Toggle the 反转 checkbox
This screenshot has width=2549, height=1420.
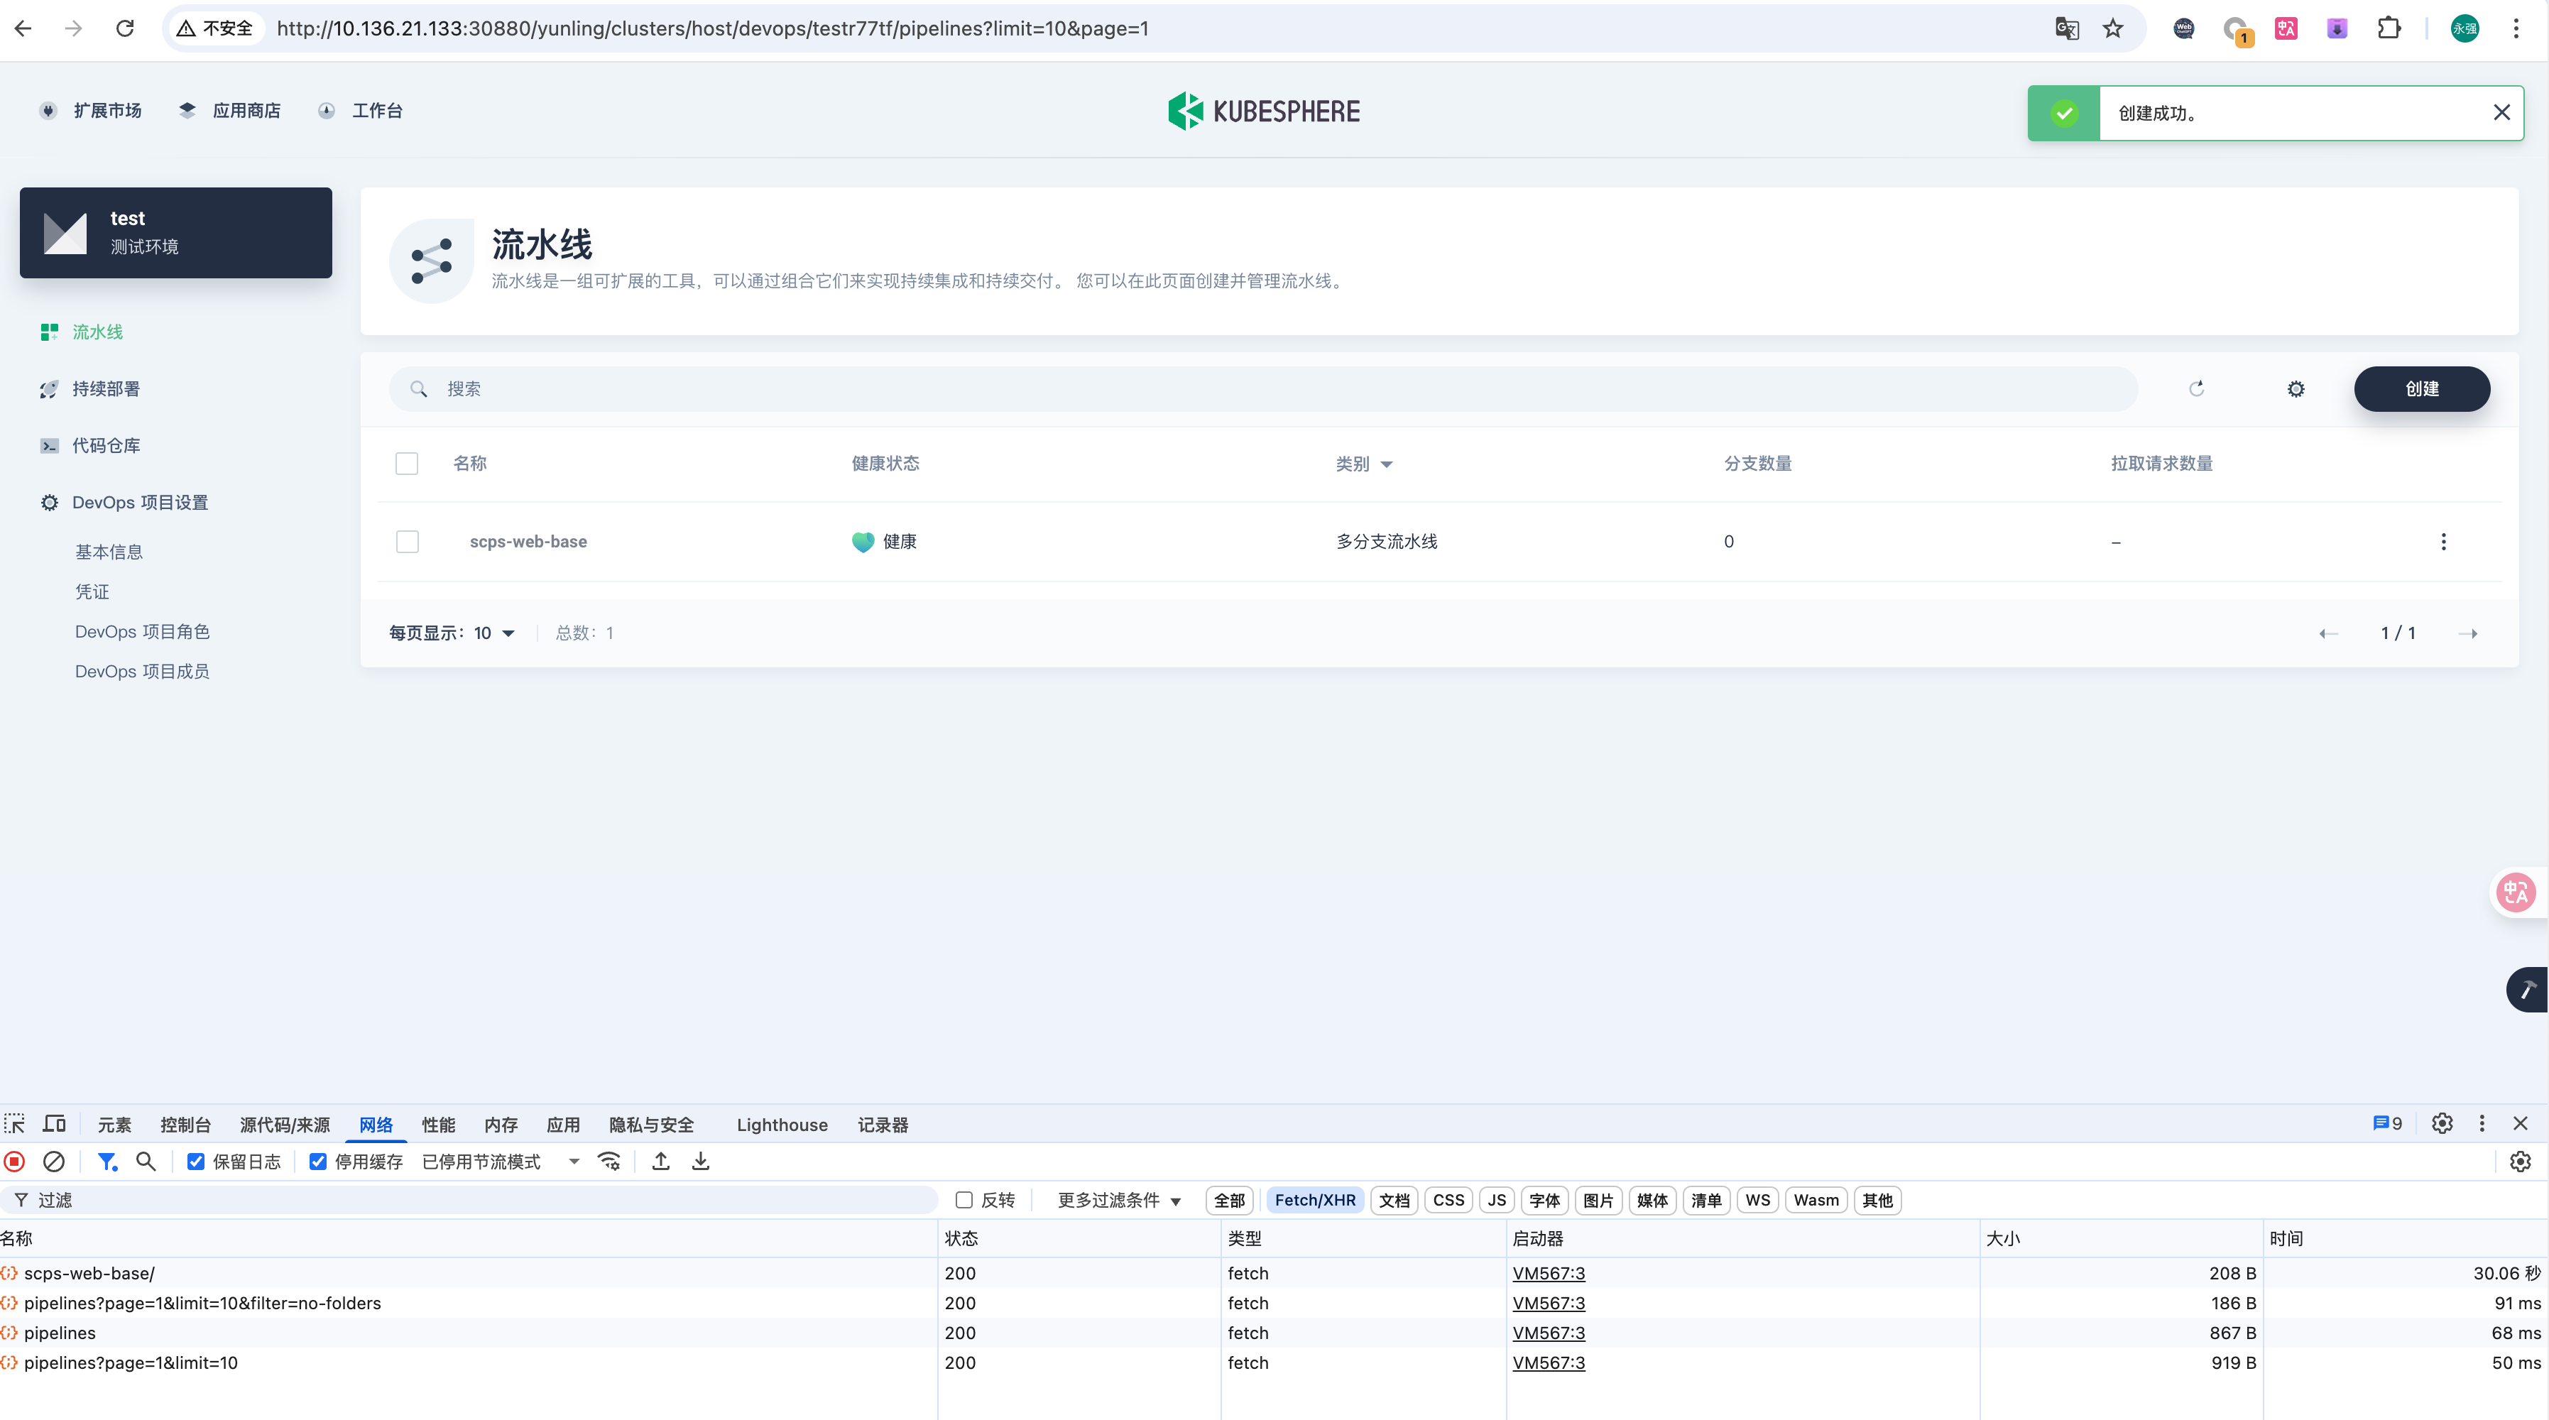tap(964, 1201)
